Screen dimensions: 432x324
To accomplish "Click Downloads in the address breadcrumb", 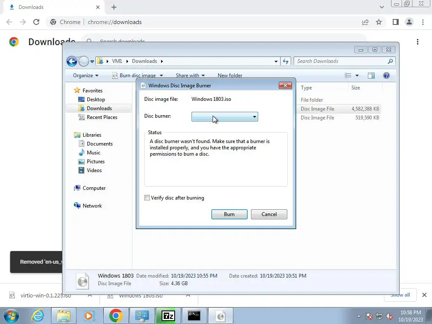I will pyautogui.click(x=144, y=61).
